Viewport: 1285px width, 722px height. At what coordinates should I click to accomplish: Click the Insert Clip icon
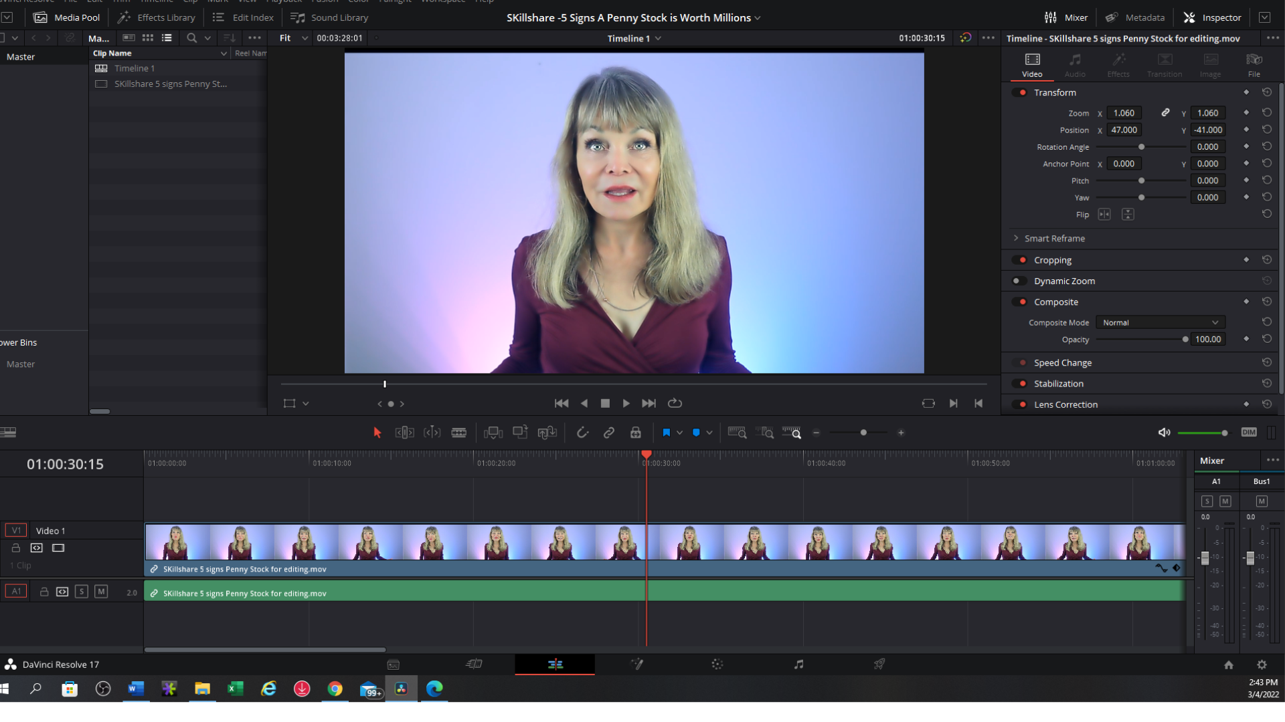493,433
